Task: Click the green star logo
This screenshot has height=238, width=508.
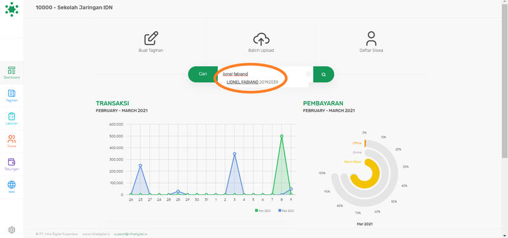Action: (11, 9)
